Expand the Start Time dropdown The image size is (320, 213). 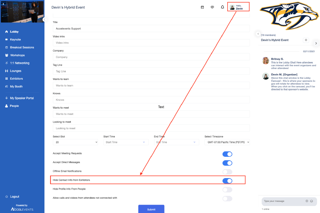(126, 142)
